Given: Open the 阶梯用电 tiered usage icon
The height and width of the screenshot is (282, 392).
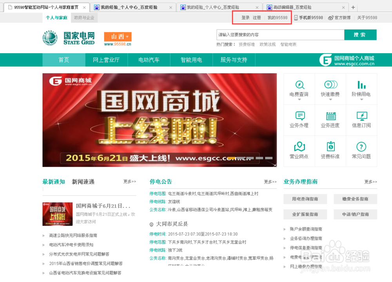Looking at the screenshot, I should [361, 85].
